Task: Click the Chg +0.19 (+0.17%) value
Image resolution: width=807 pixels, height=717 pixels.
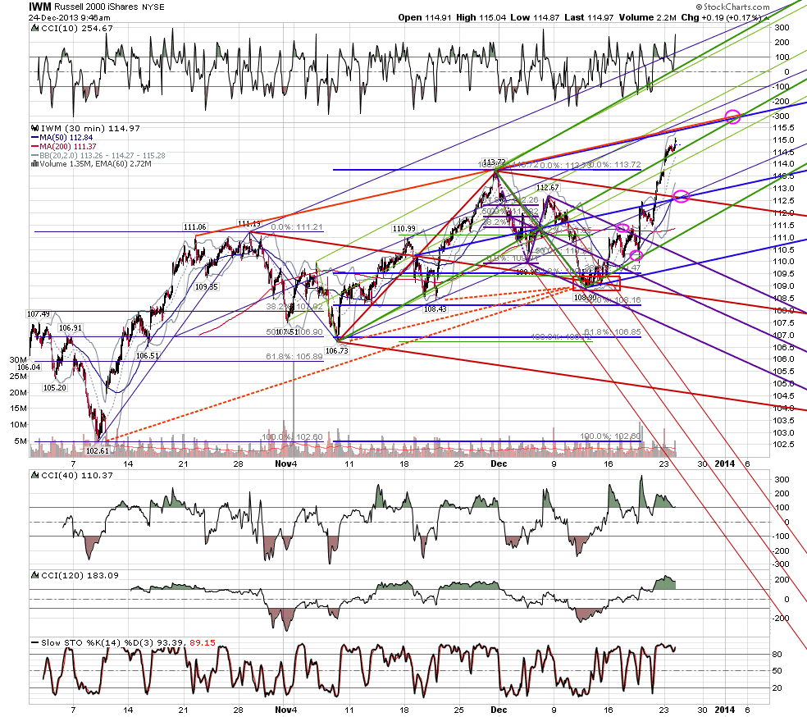Action: pyautogui.click(x=721, y=17)
